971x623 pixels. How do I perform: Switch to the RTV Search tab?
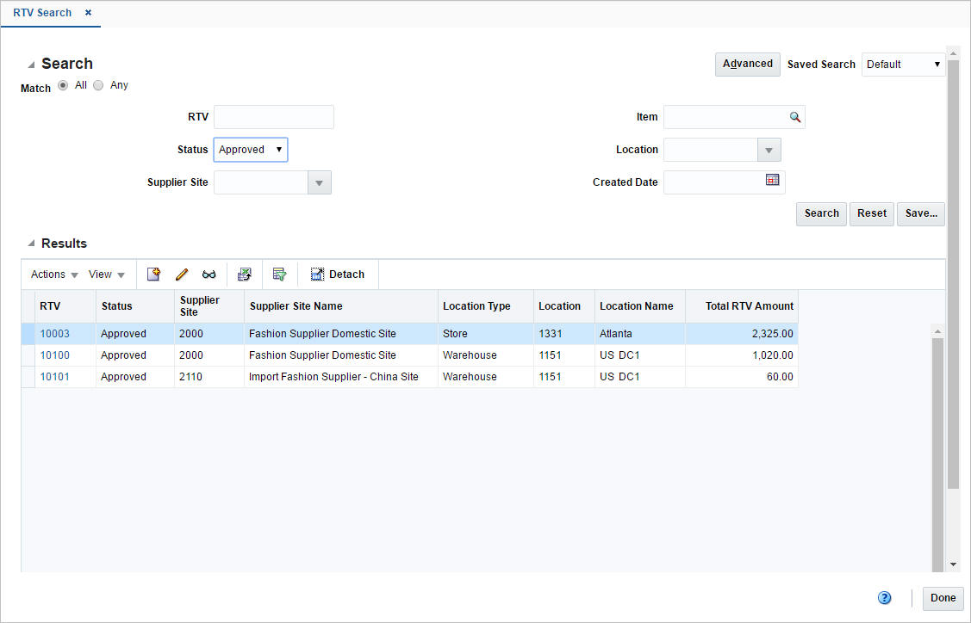[42, 12]
